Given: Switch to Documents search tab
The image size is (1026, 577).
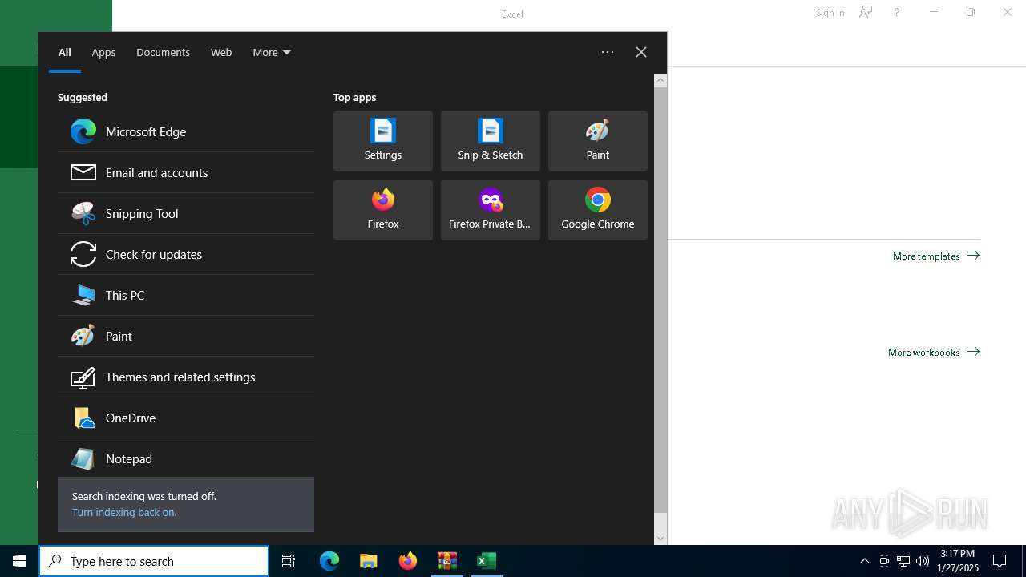Looking at the screenshot, I should click(163, 52).
